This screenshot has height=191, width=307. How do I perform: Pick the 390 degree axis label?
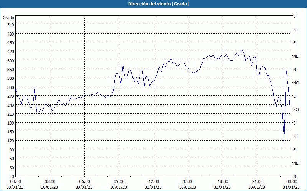[11, 61]
